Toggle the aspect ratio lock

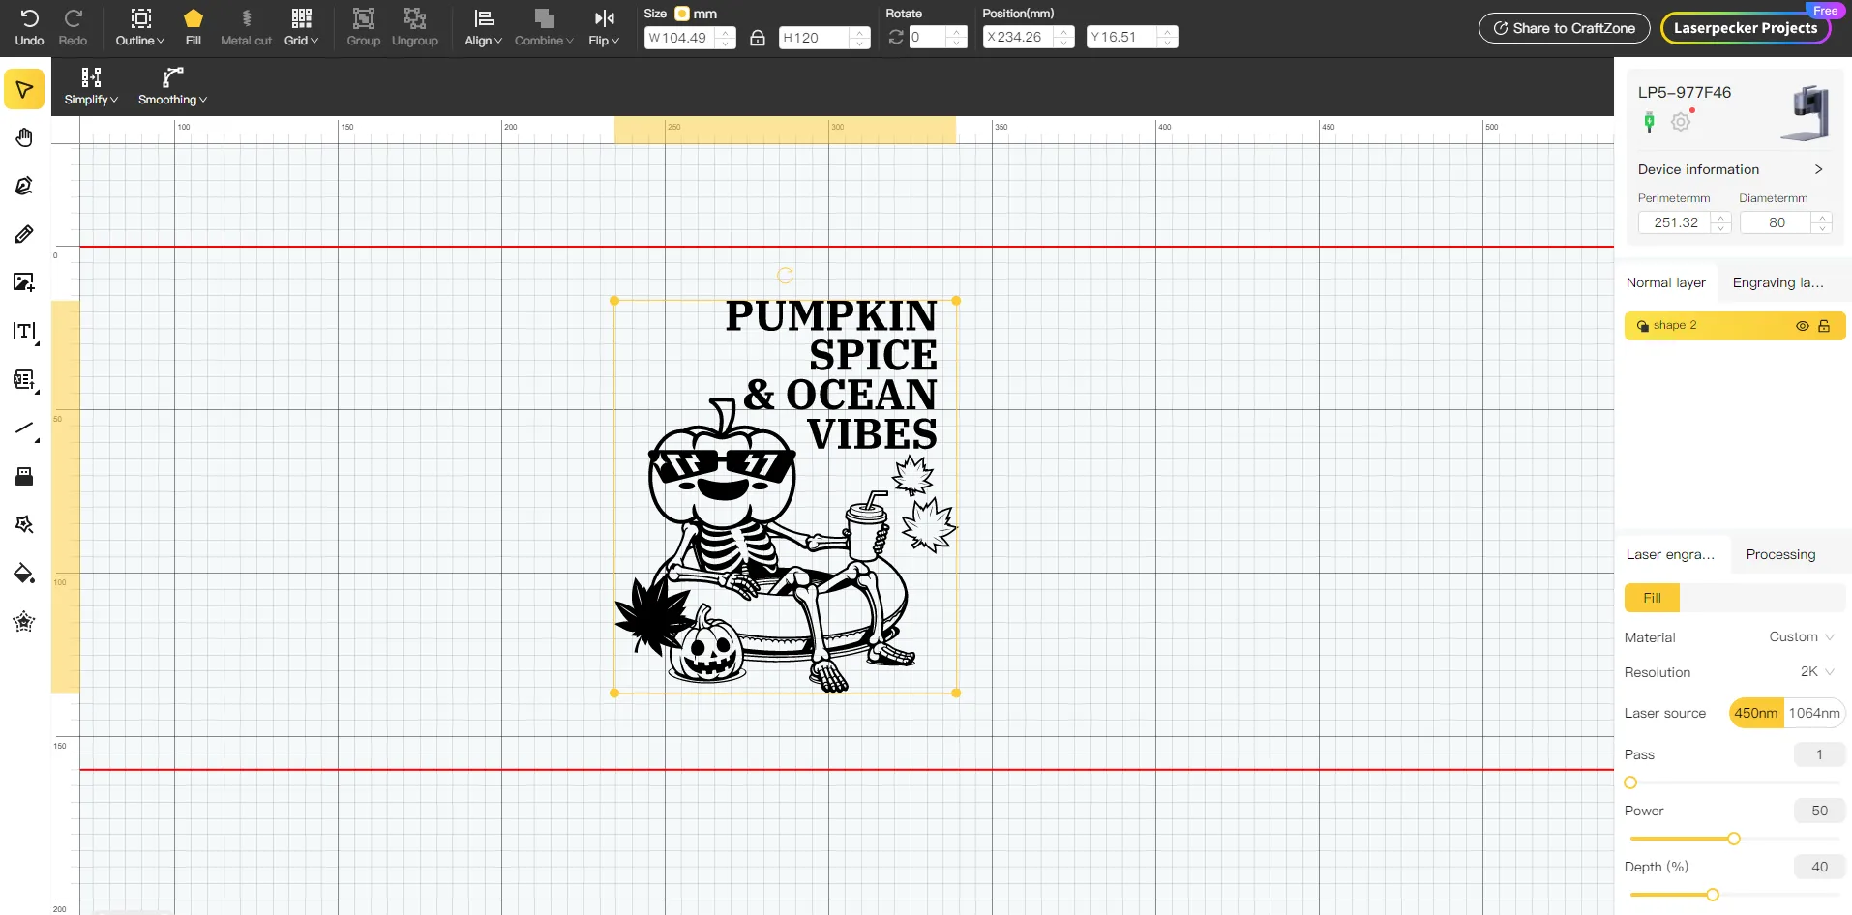pos(758,38)
